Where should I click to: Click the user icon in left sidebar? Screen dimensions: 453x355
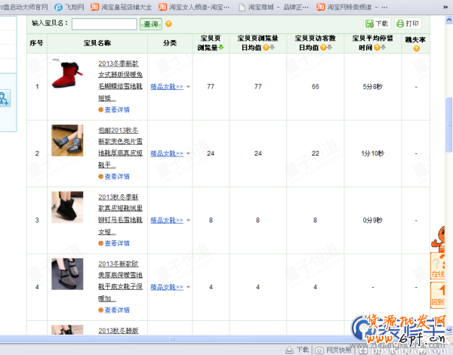5,98
